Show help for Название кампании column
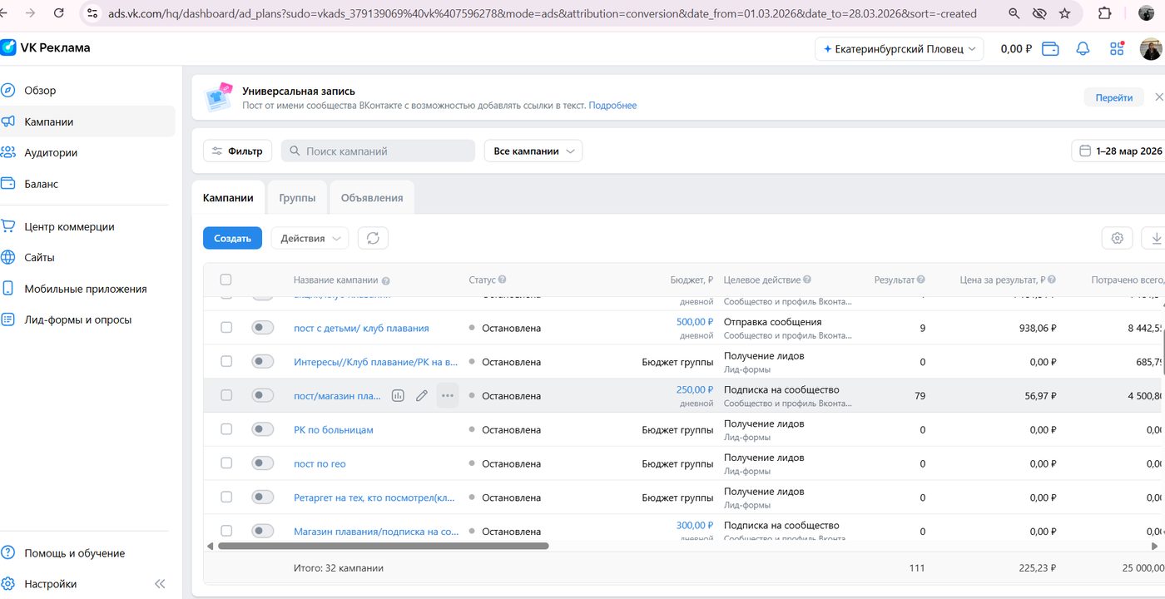The image size is (1165, 599). pos(386,281)
